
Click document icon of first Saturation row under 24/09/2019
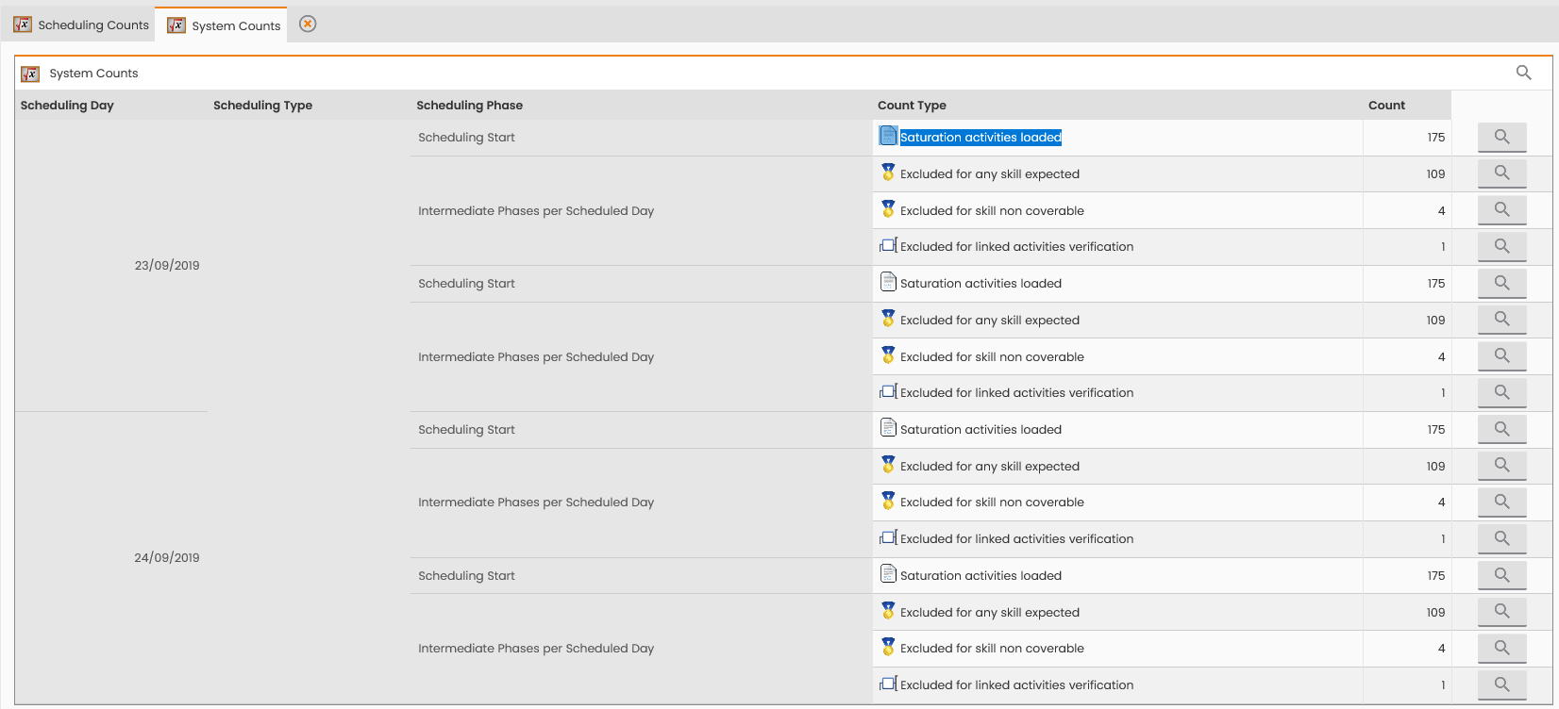(888, 427)
